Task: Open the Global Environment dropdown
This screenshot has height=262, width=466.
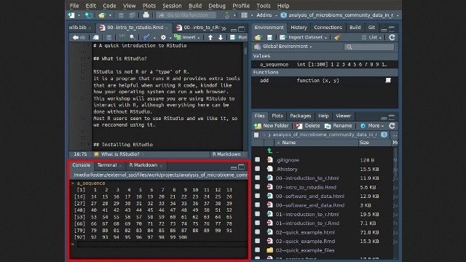Action: (283, 47)
